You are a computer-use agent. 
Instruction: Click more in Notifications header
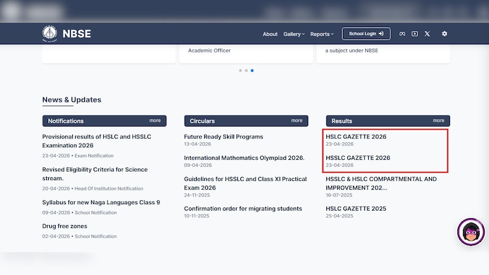pyautogui.click(x=155, y=120)
